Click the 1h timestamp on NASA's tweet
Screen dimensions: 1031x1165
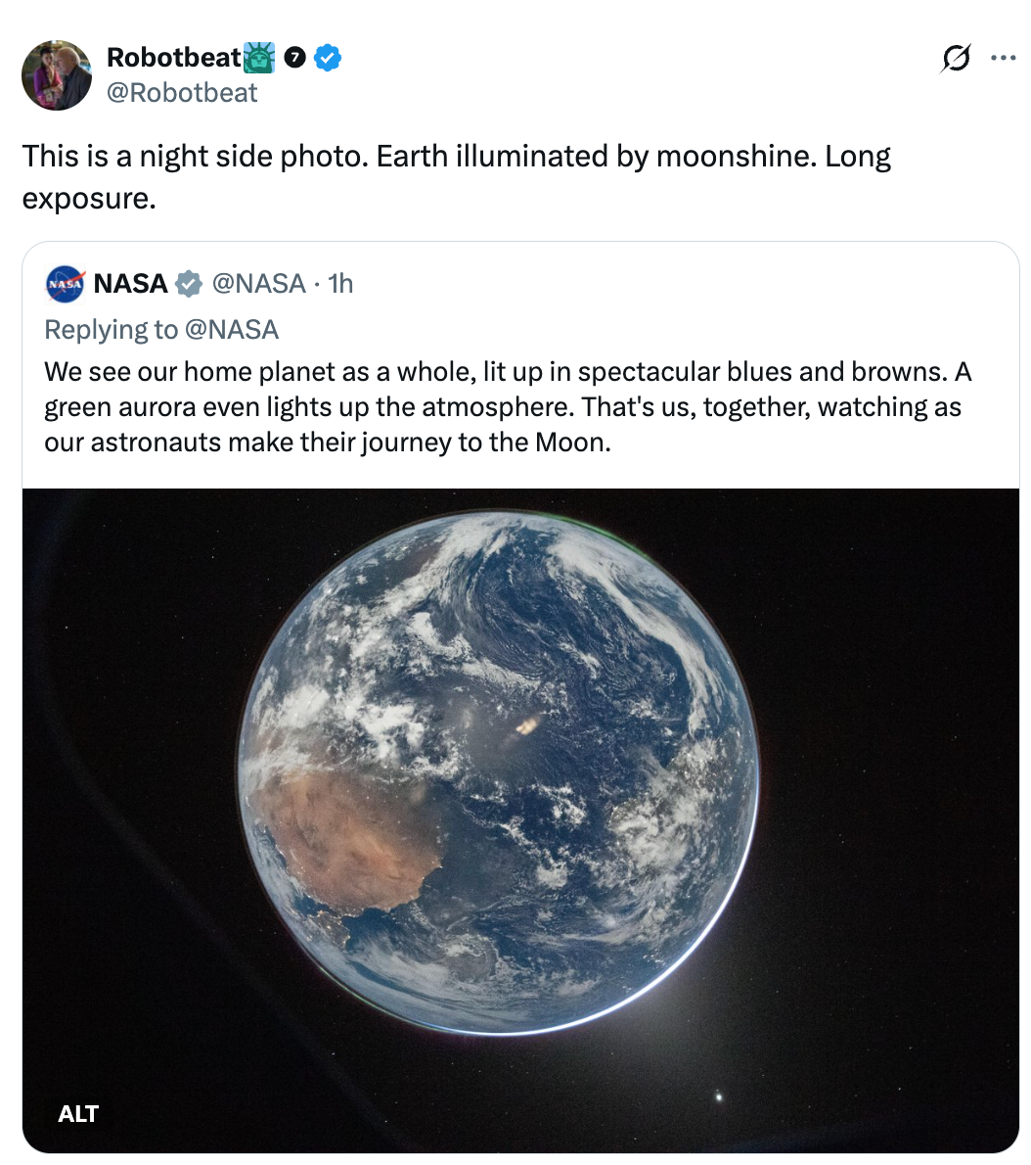click(340, 284)
